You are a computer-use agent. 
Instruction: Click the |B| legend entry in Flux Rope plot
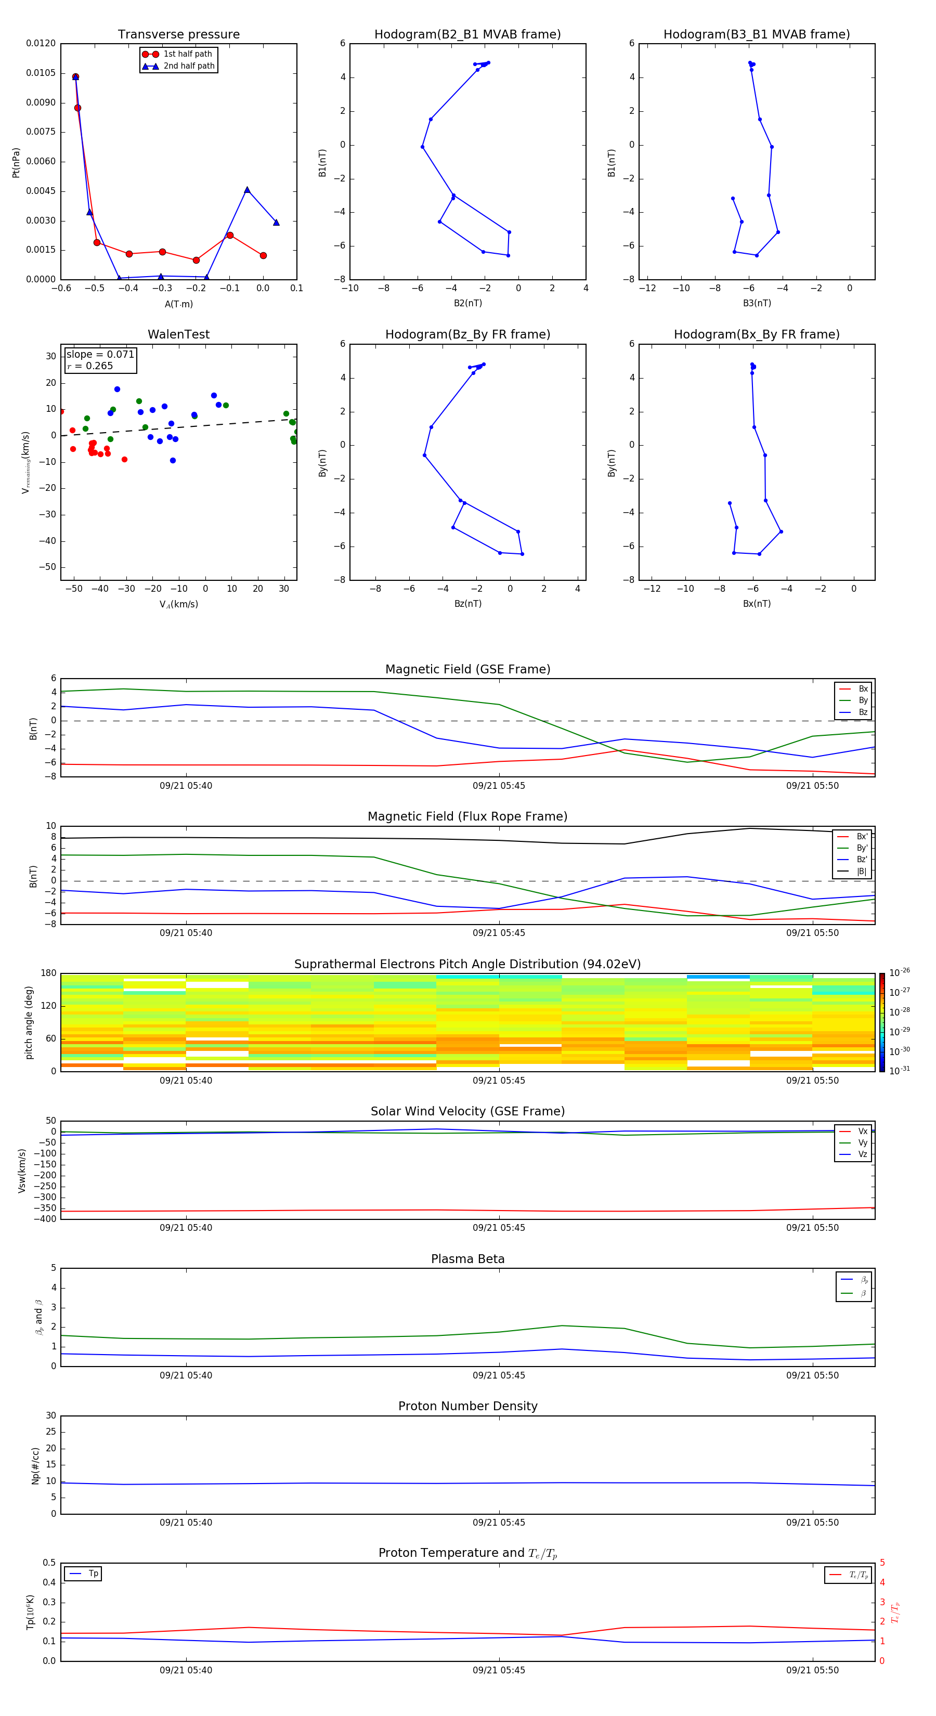[852, 872]
